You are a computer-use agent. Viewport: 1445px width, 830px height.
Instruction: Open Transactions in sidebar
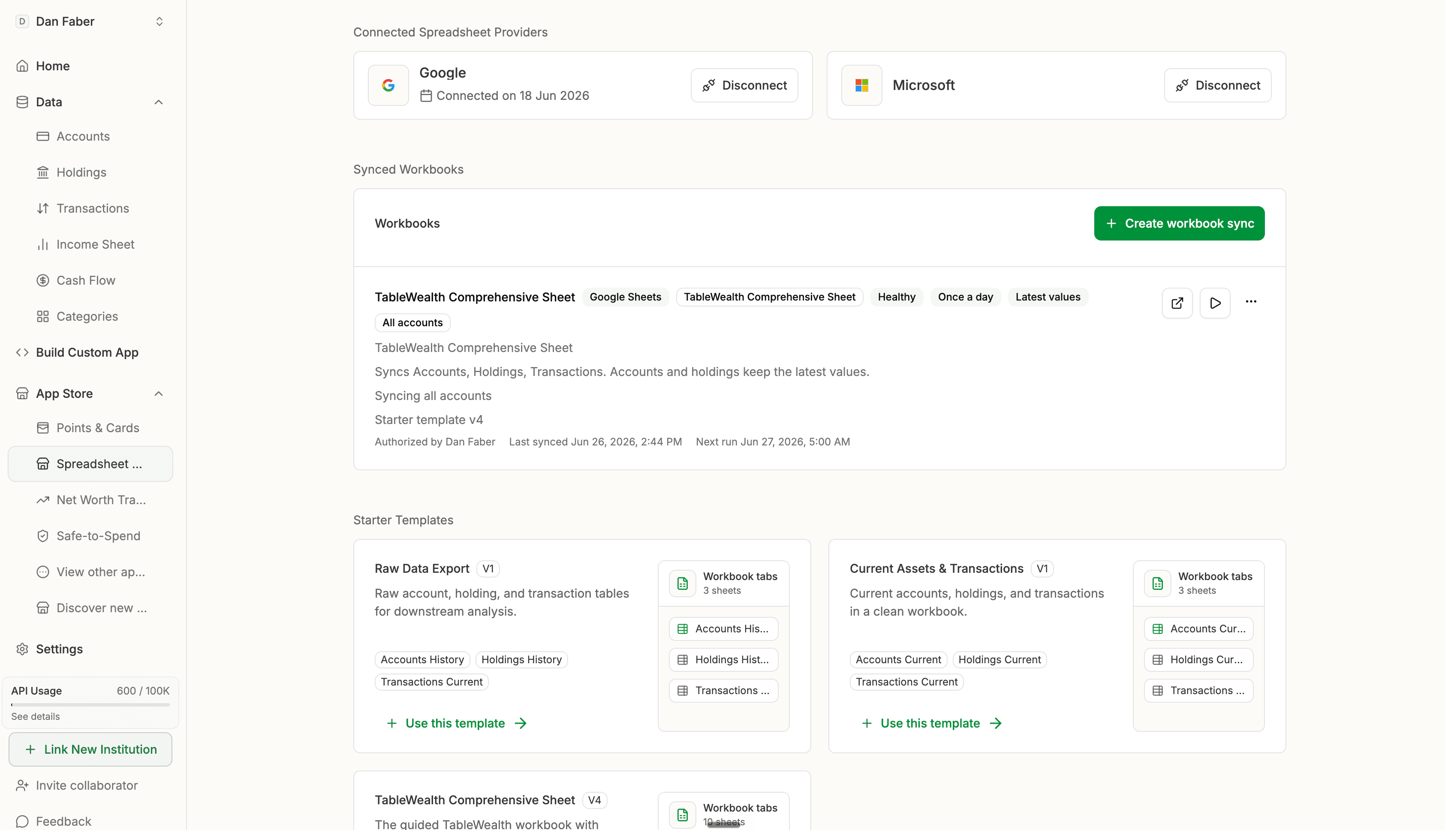pos(93,208)
